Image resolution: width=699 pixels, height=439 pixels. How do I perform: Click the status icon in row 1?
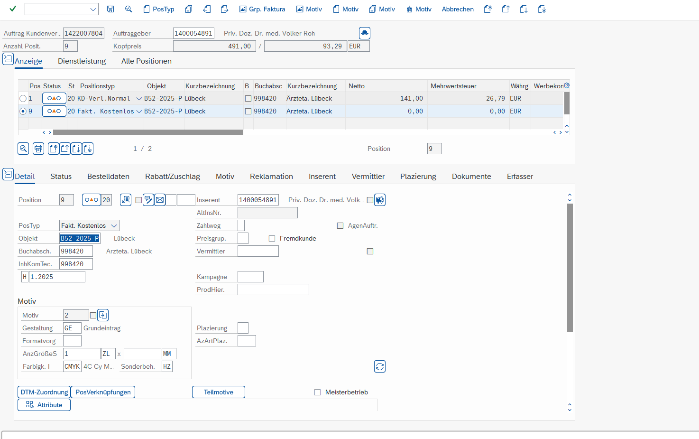54,98
